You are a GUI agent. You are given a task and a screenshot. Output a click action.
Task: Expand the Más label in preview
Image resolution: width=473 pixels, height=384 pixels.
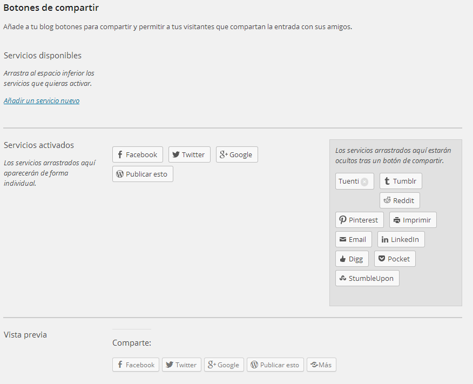coord(325,365)
